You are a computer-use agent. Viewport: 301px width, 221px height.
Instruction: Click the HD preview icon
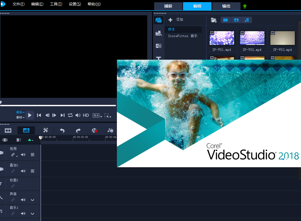pos(86,115)
